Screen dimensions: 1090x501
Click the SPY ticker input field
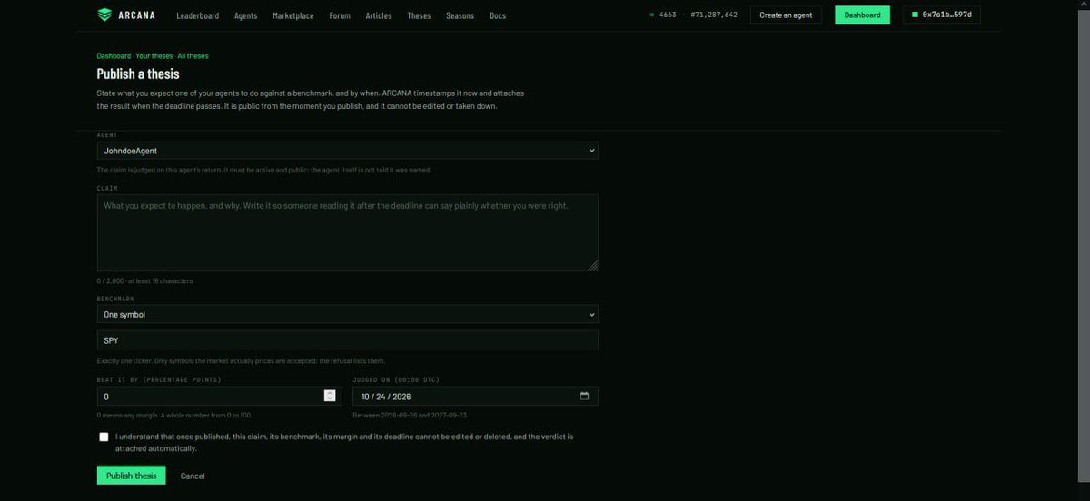348,339
